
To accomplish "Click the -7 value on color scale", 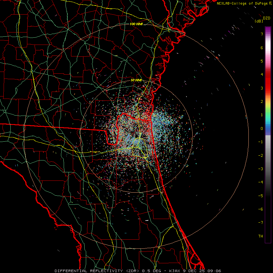I will (261, 223).
